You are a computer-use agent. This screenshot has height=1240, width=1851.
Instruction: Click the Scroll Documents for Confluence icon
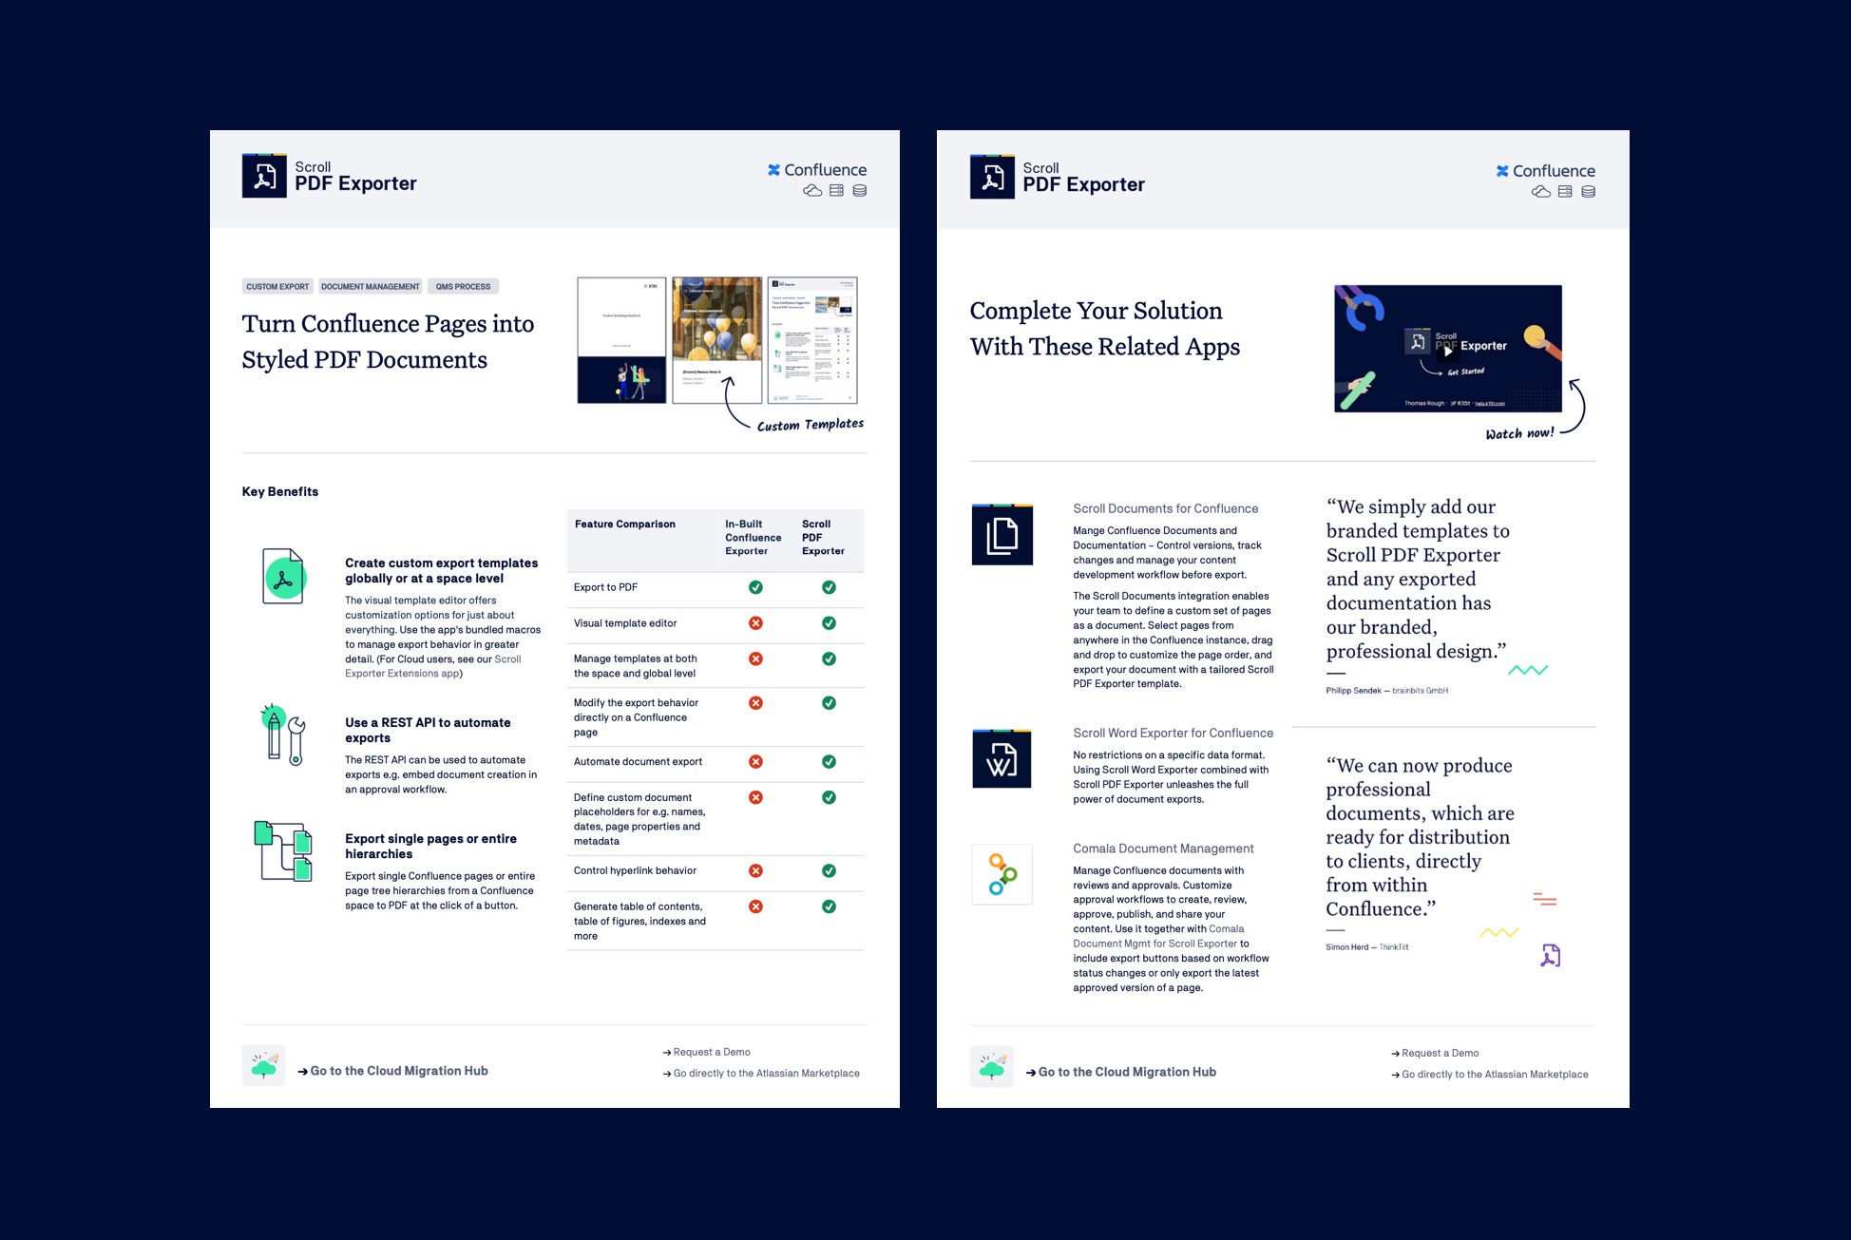click(x=1002, y=536)
